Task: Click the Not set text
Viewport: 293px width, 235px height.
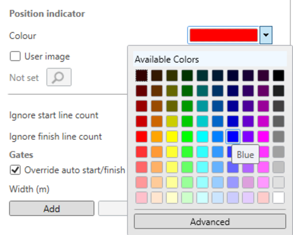Action: (x=24, y=78)
